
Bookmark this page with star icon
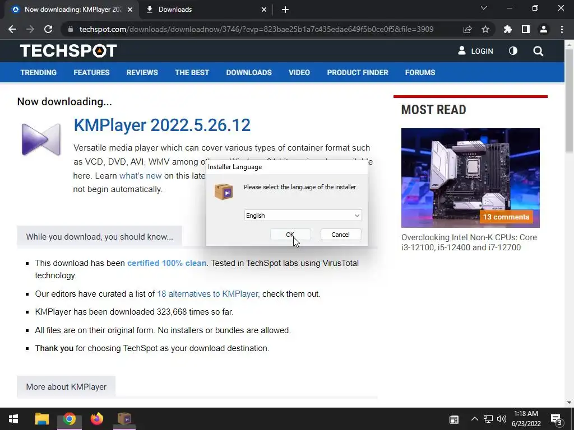485,29
